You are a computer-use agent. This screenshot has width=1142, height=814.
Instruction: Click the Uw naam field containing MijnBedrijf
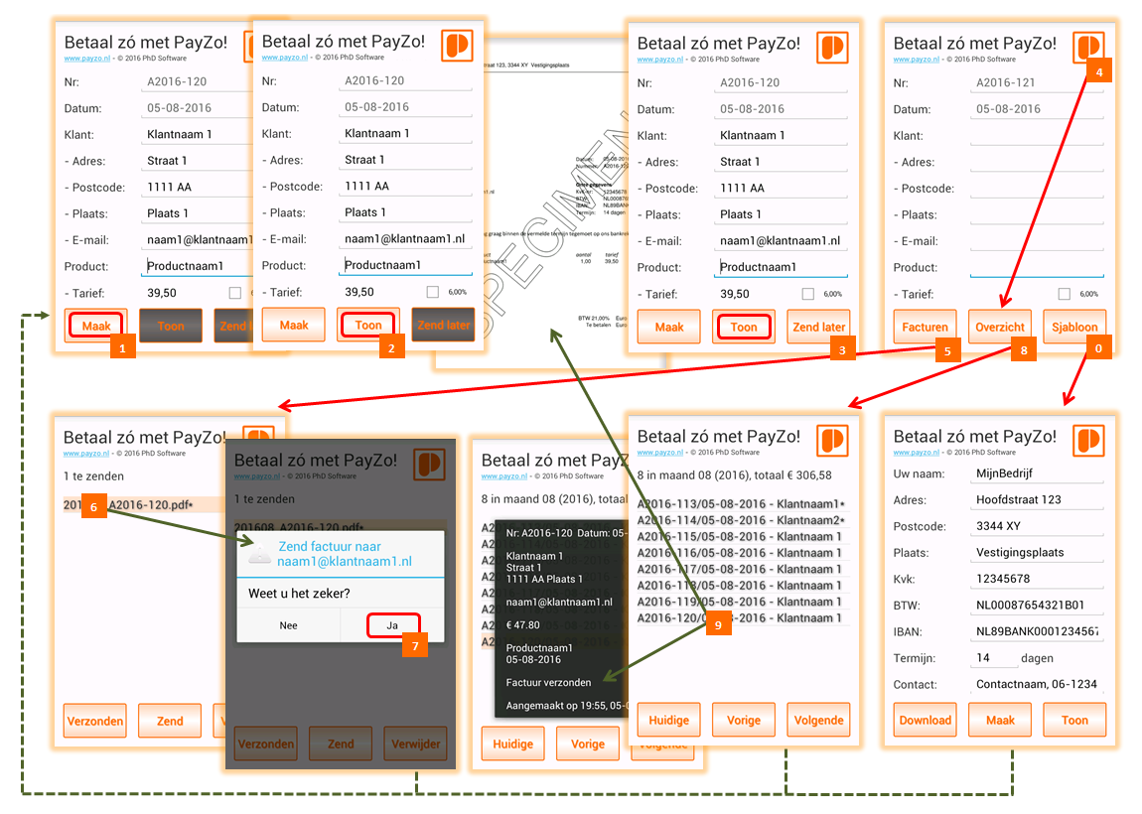point(1037,474)
